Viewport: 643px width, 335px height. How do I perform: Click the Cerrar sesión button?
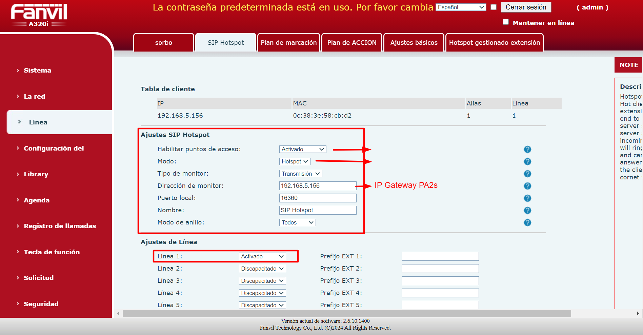526,7
